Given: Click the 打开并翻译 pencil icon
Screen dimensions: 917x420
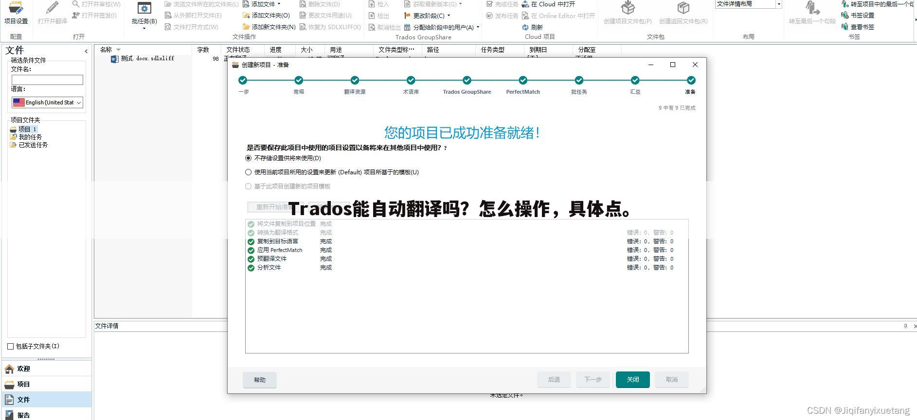Looking at the screenshot, I should tap(52, 8).
